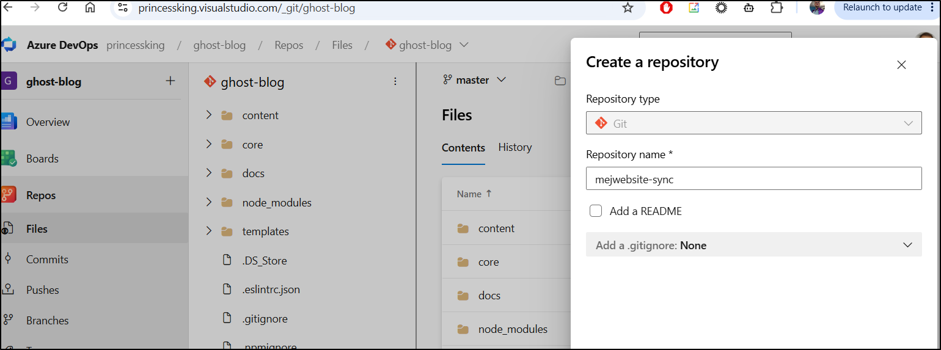Viewport: 941px width, 350px height.
Task: Click the Branches sidebar icon
Action: (x=8, y=319)
